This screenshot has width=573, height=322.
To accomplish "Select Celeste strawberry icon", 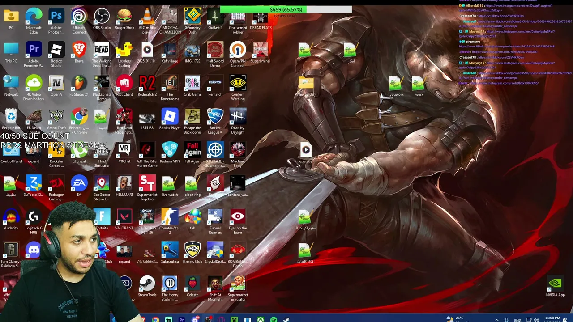I will [192, 286].
